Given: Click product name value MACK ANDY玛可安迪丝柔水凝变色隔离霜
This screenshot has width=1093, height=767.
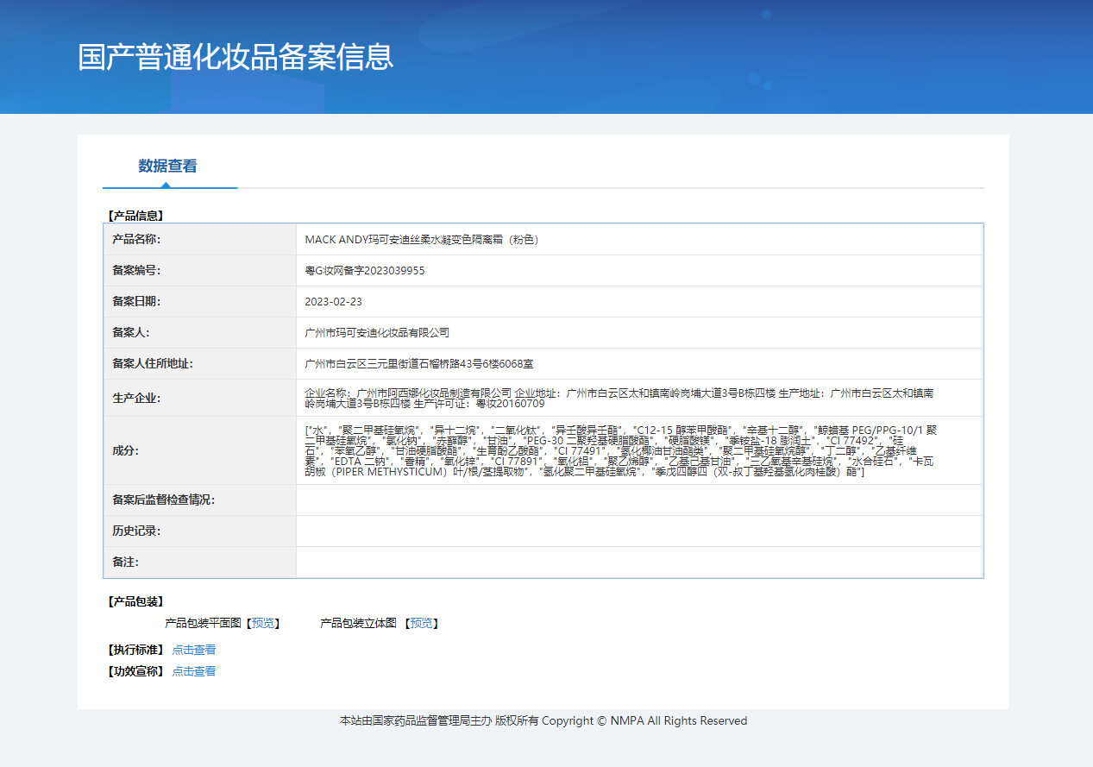Looking at the screenshot, I should (x=422, y=240).
